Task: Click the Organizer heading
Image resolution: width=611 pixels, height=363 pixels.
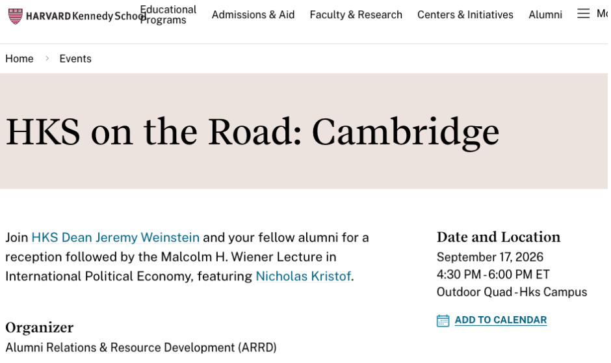Action: pos(40,327)
